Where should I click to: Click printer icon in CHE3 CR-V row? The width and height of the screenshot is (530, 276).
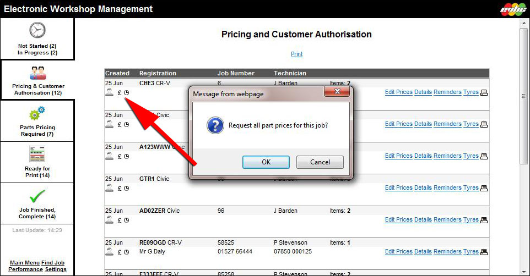tap(484, 92)
